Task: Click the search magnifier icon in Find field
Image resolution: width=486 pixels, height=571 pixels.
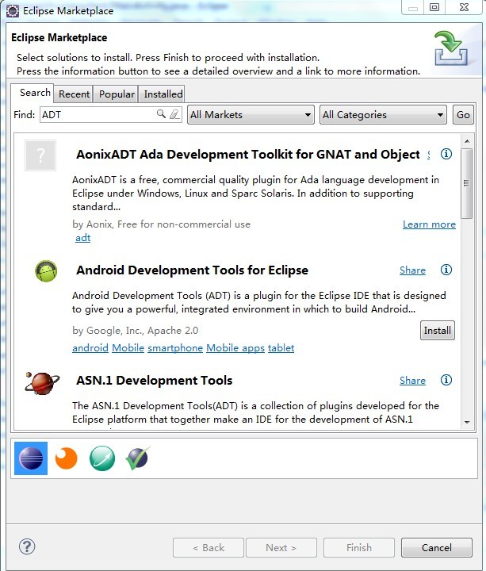Action: coord(161,114)
